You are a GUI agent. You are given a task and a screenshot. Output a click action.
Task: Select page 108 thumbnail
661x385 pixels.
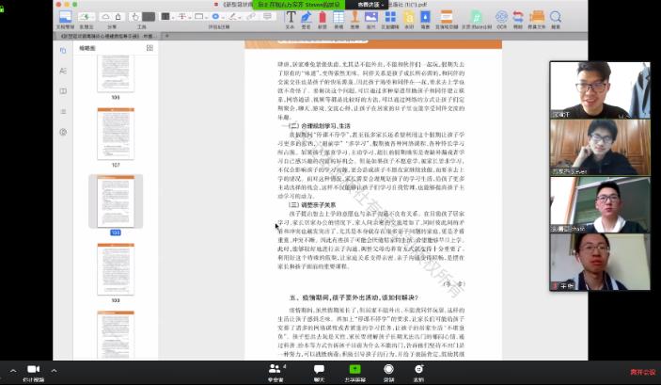pos(115,201)
